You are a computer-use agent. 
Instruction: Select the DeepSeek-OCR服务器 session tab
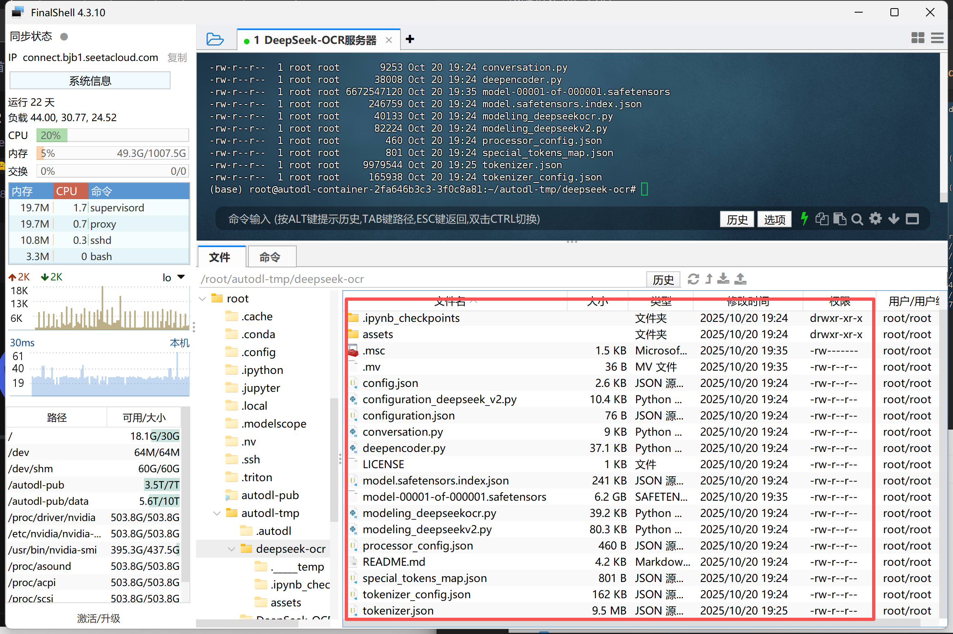tap(315, 40)
